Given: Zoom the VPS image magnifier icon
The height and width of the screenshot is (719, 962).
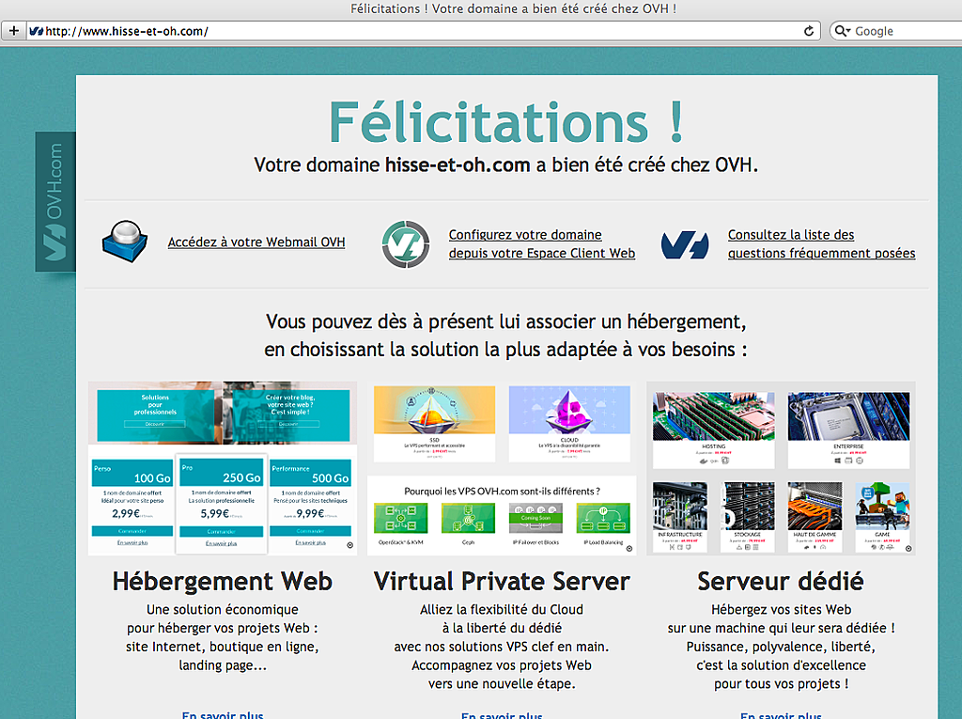Looking at the screenshot, I should (628, 548).
